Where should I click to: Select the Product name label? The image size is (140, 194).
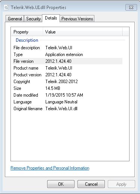point(26,68)
